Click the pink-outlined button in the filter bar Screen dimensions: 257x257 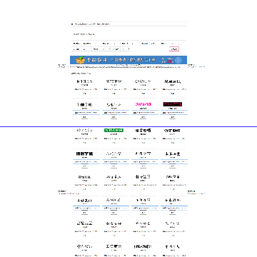click(174, 49)
